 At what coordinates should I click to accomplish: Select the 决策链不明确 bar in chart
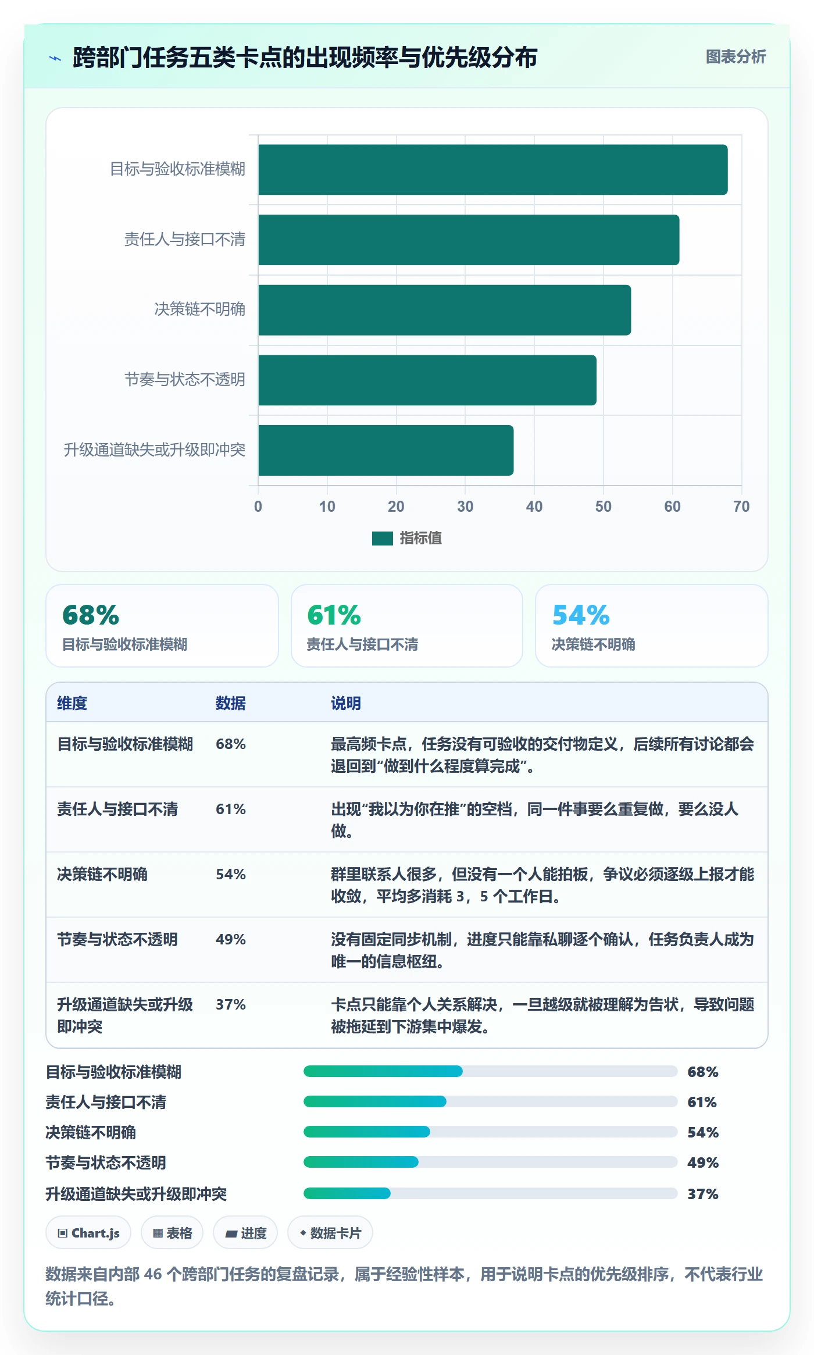pyautogui.click(x=444, y=310)
